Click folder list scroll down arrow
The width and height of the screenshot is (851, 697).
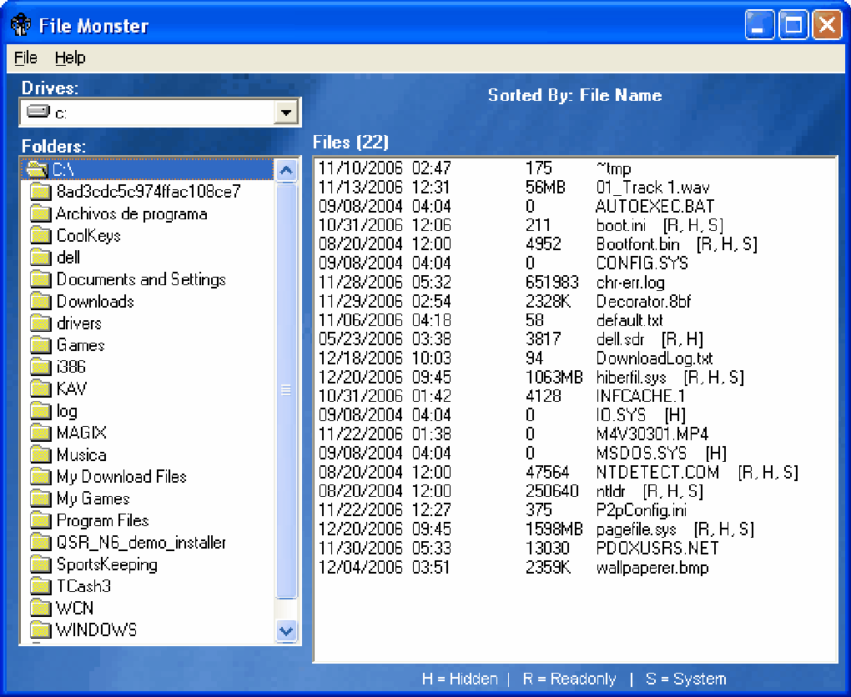[x=286, y=631]
